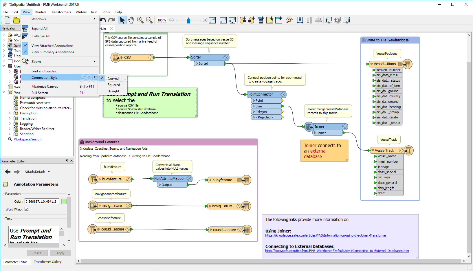The image size is (473, 271).
Task: Click the Add Writer icon
Action: (x=252, y=20)
